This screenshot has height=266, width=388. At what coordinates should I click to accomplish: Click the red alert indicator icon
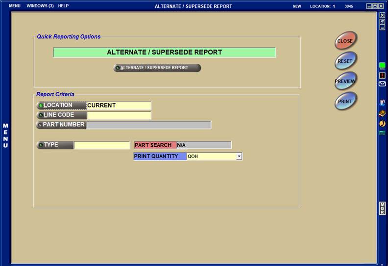[x=383, y=75]
